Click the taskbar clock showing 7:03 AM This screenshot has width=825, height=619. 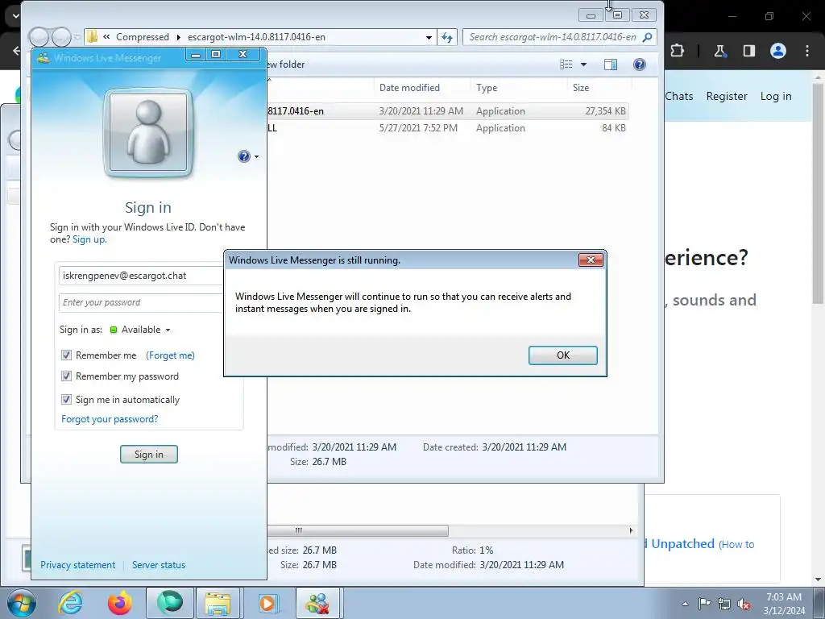(x=784, y=604)
